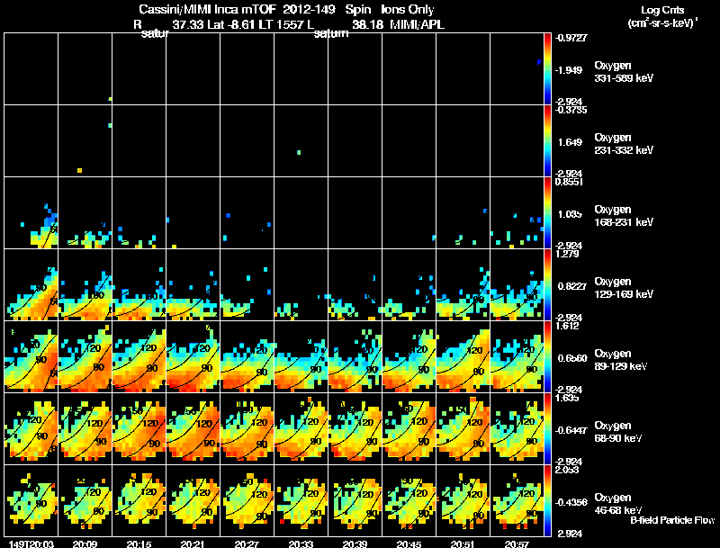Click the 20:33 panel in 231-332 keV row

coord(301,140)
